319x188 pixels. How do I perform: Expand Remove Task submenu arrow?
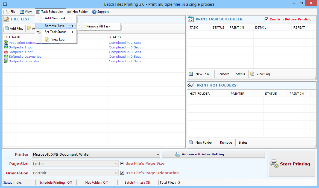click(73, 26)
